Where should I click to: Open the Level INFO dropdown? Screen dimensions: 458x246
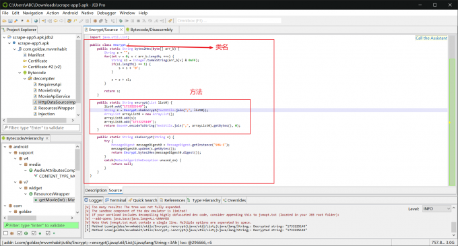[436, 209]
